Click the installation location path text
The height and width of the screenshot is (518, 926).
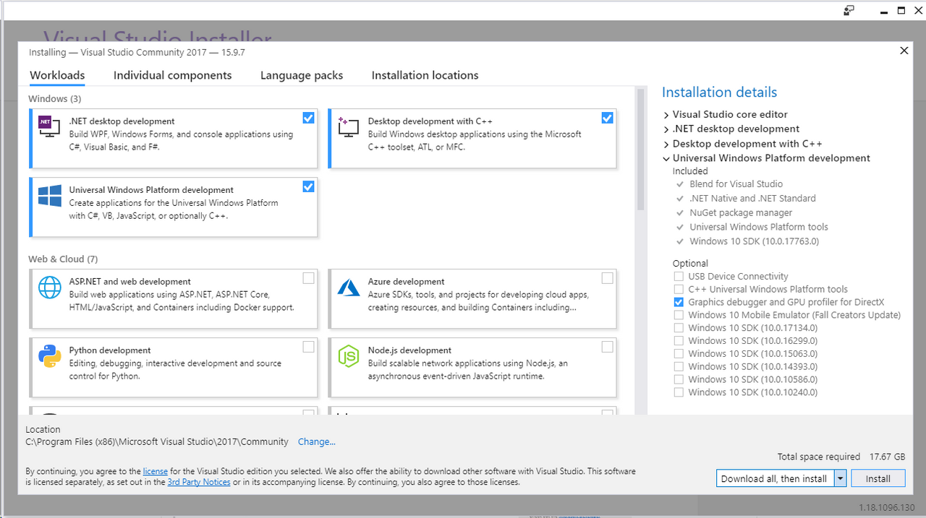(156, 441)
